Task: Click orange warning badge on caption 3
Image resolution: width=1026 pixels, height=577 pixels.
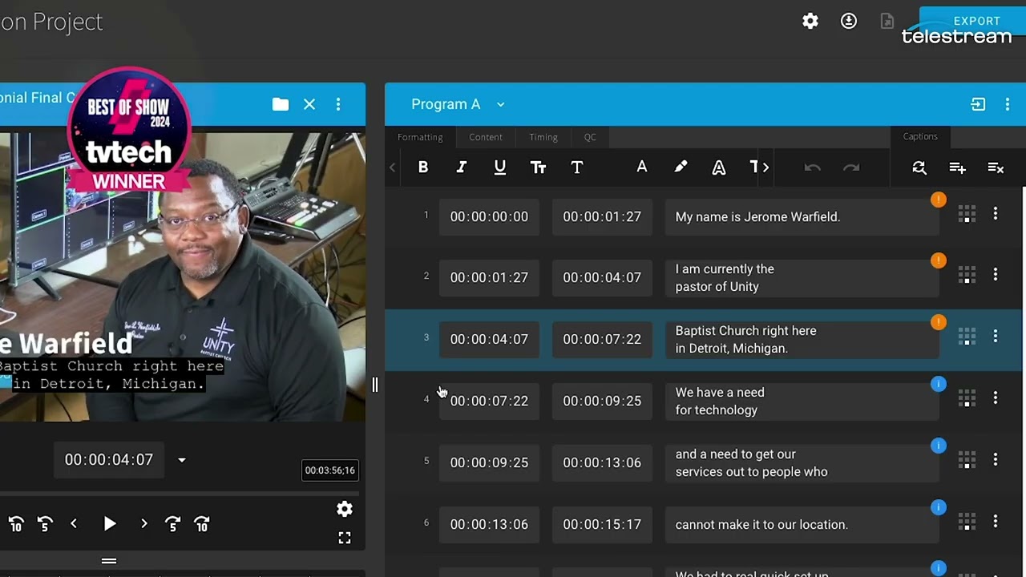Action: click(x=939, y=322)
